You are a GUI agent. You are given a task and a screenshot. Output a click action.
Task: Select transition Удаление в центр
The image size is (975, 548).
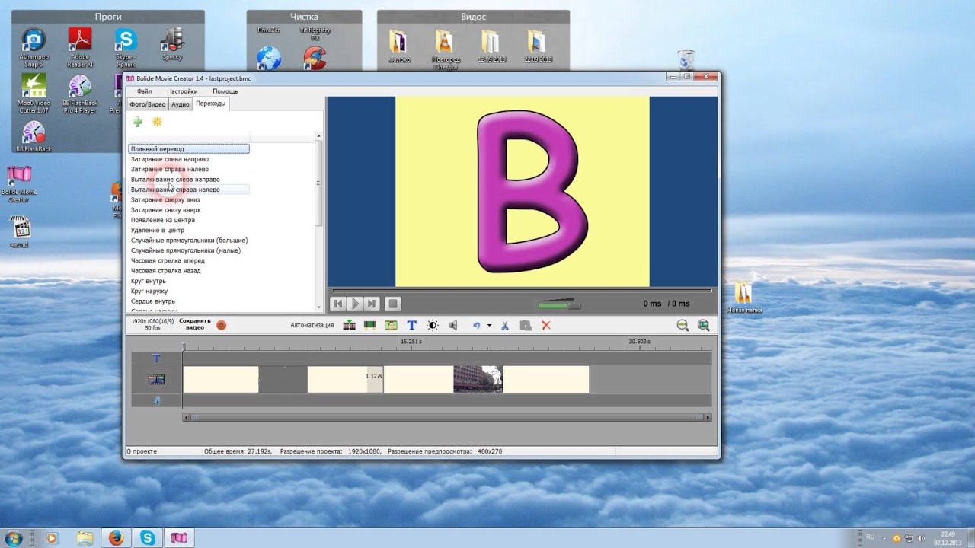click(x=158, y=230)
